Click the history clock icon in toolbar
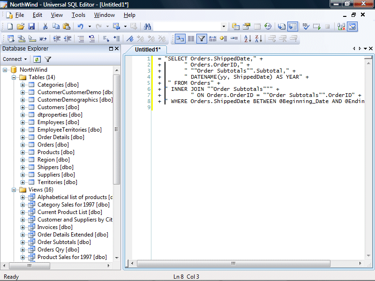Image resolution: width=375 pixels, height=281 pixels. coord(268,26)
